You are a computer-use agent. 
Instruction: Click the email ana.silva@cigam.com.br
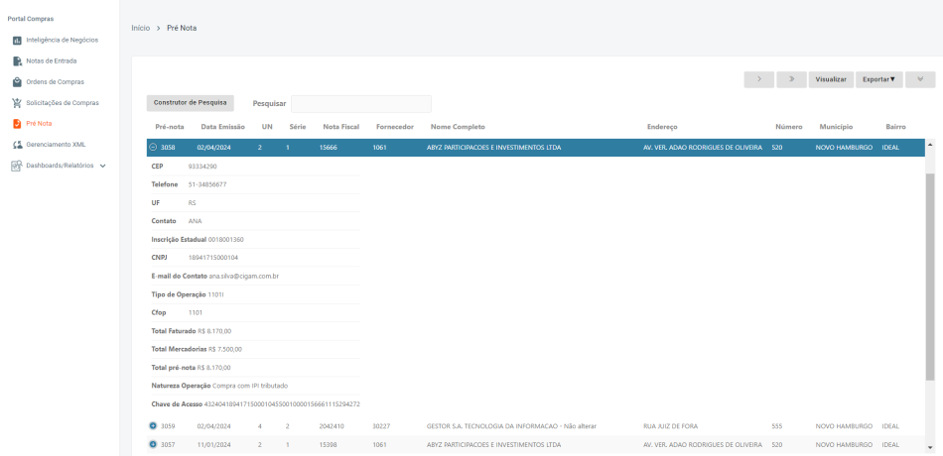(x=243, y=276)
